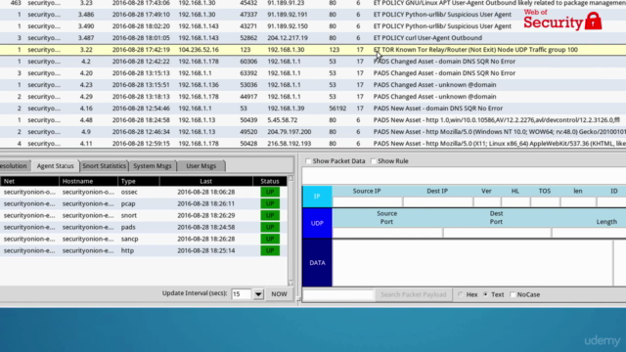Screen dimensions: 626x352
Task: Select the pcap agent row
Action: click(144, 203)
